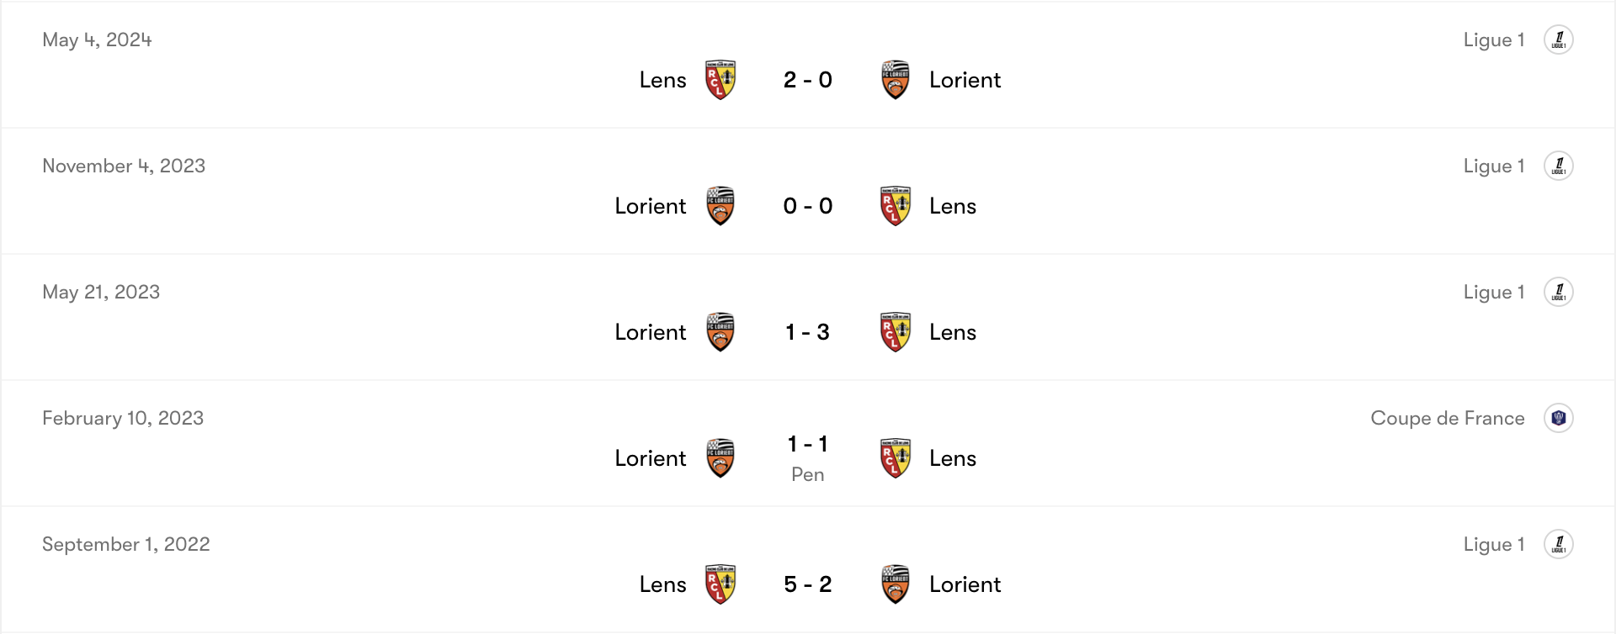Viewport: 1616px width, 634px height.
Task: Open the Ligue 1 icon beside September 1, 2022
Action: 1560,544
